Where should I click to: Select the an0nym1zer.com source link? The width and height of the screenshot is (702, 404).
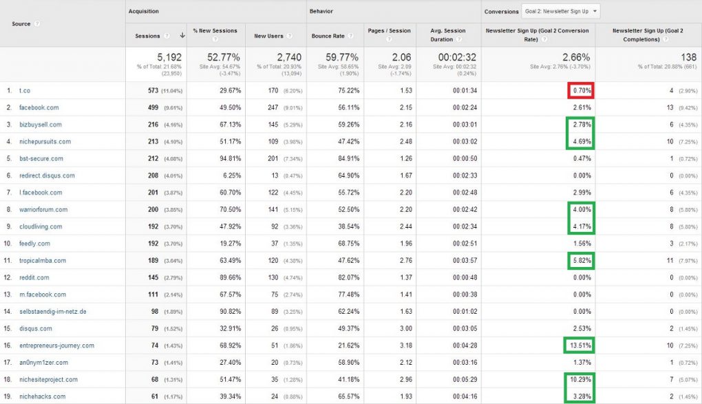point(43,363)
